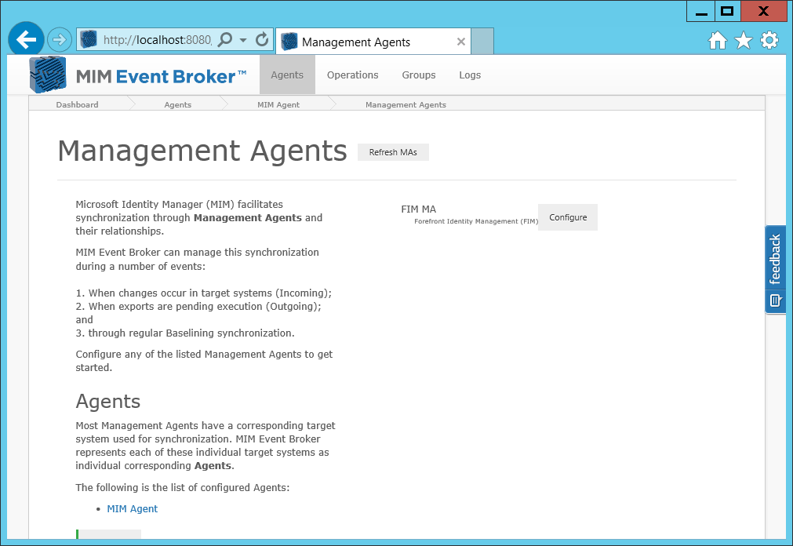Open the browser Tools gear icon
Image resolution: width=793 pixels, height=546 pixels.
(x=769, y=40)
